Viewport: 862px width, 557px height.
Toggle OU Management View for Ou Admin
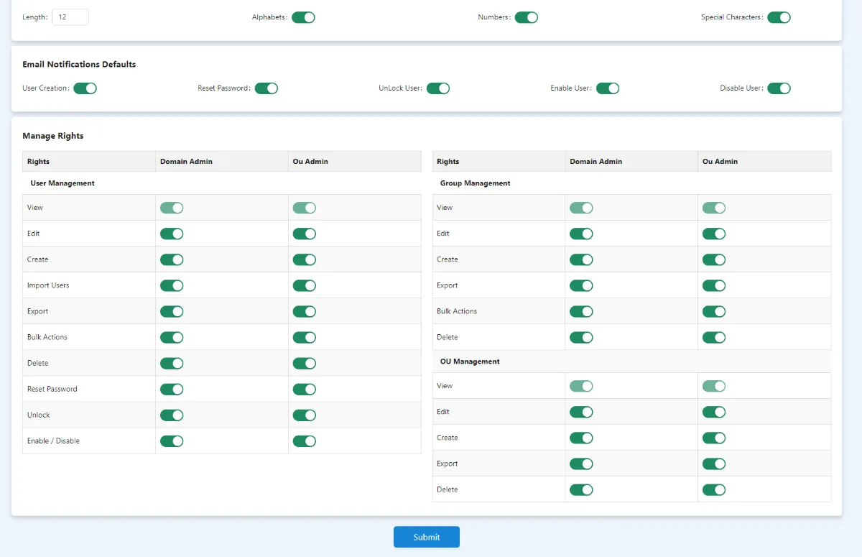(x=714, y=386)
